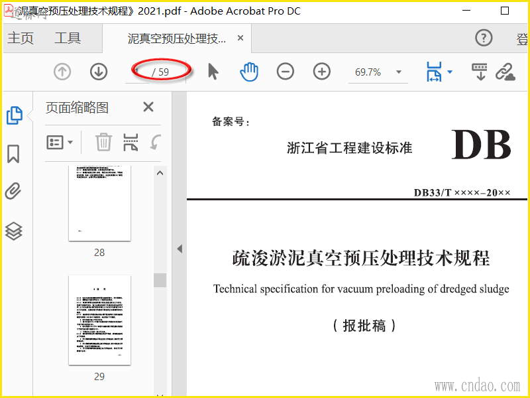Click the thumbnail panel scrollbar handle
The image size is (530, 398).
(x=160, y=280)
